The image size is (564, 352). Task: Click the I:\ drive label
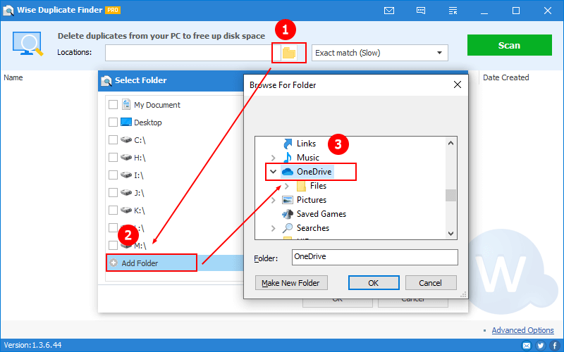(139, 175)
